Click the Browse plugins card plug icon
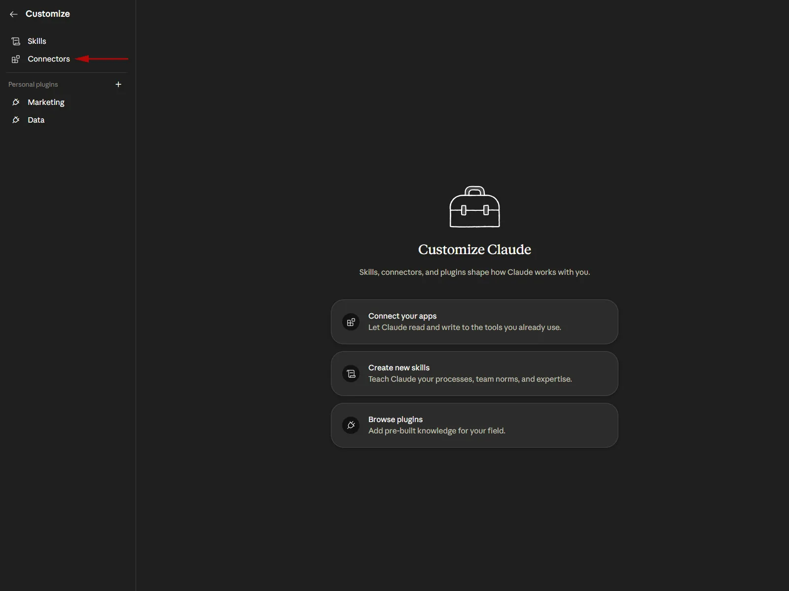Viewport: 789px width, 591px height. coord(351,426)
